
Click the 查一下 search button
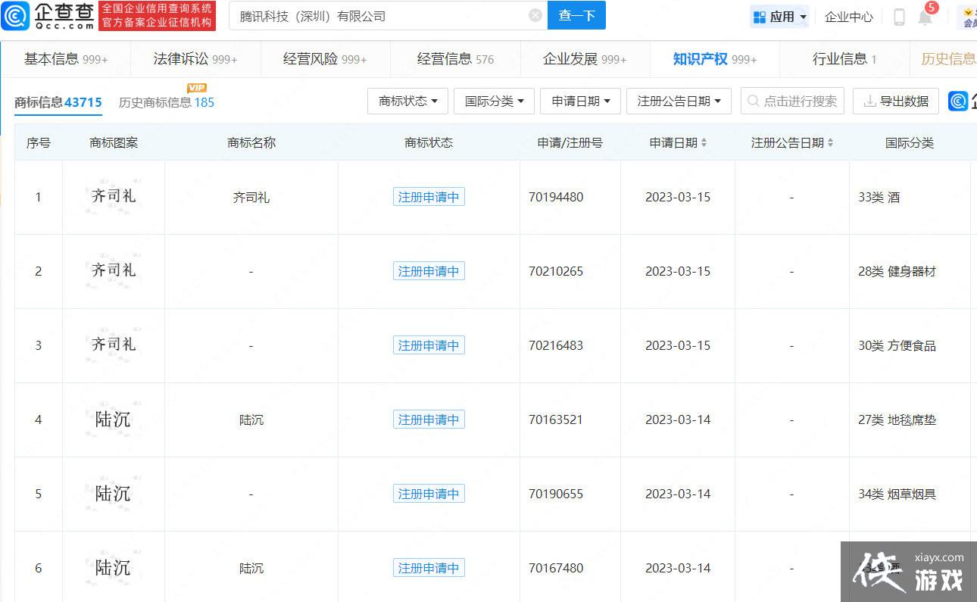click(x=576, y=15)
